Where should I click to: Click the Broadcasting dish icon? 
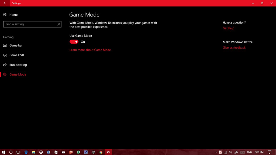(5, 65)
